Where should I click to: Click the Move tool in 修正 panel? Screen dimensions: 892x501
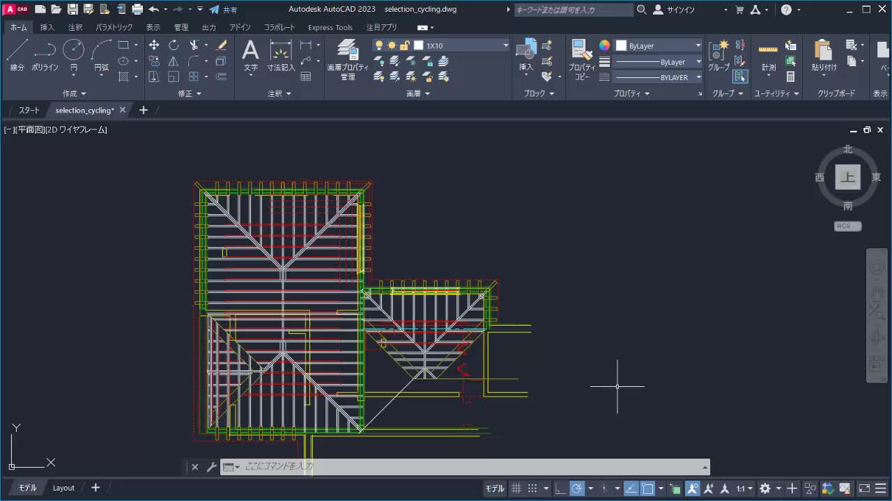coord(154,45)
